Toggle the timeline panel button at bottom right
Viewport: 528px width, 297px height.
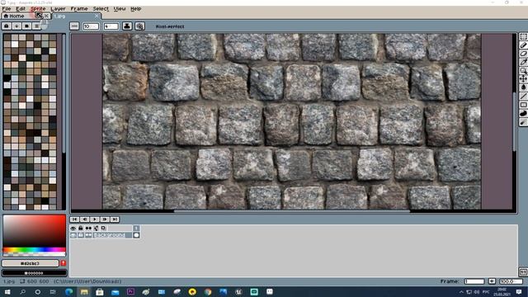coord(523,271)
